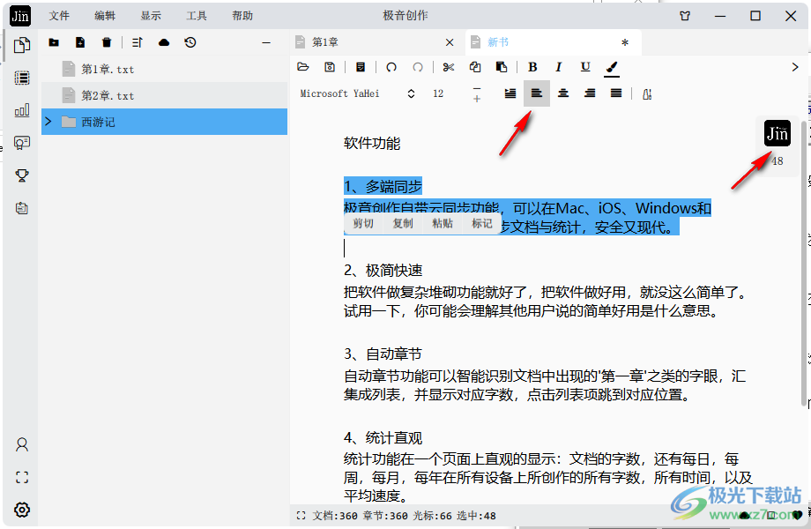Open the clipboard notes sidebar icon

[22, 208]
